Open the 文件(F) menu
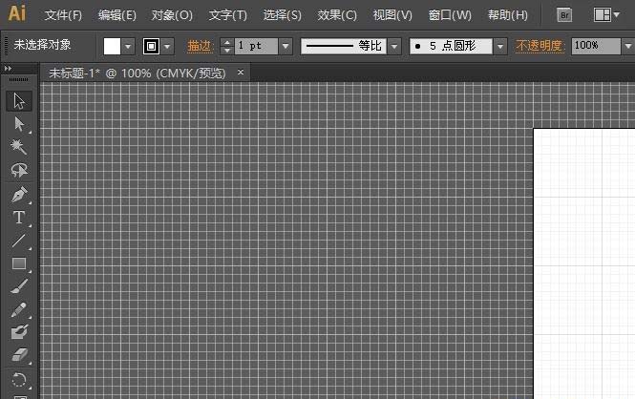This screenshot has width=635, height=399. click(x=63, y=15)
